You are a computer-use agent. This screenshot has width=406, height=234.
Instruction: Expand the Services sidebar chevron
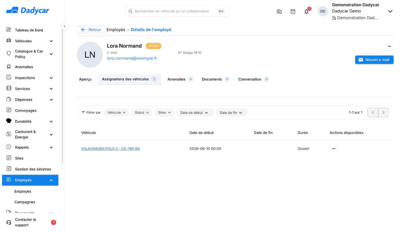[x=51, y=89]
